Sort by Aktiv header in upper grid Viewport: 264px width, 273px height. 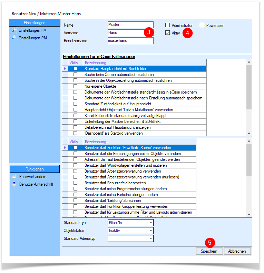[75, 63]
